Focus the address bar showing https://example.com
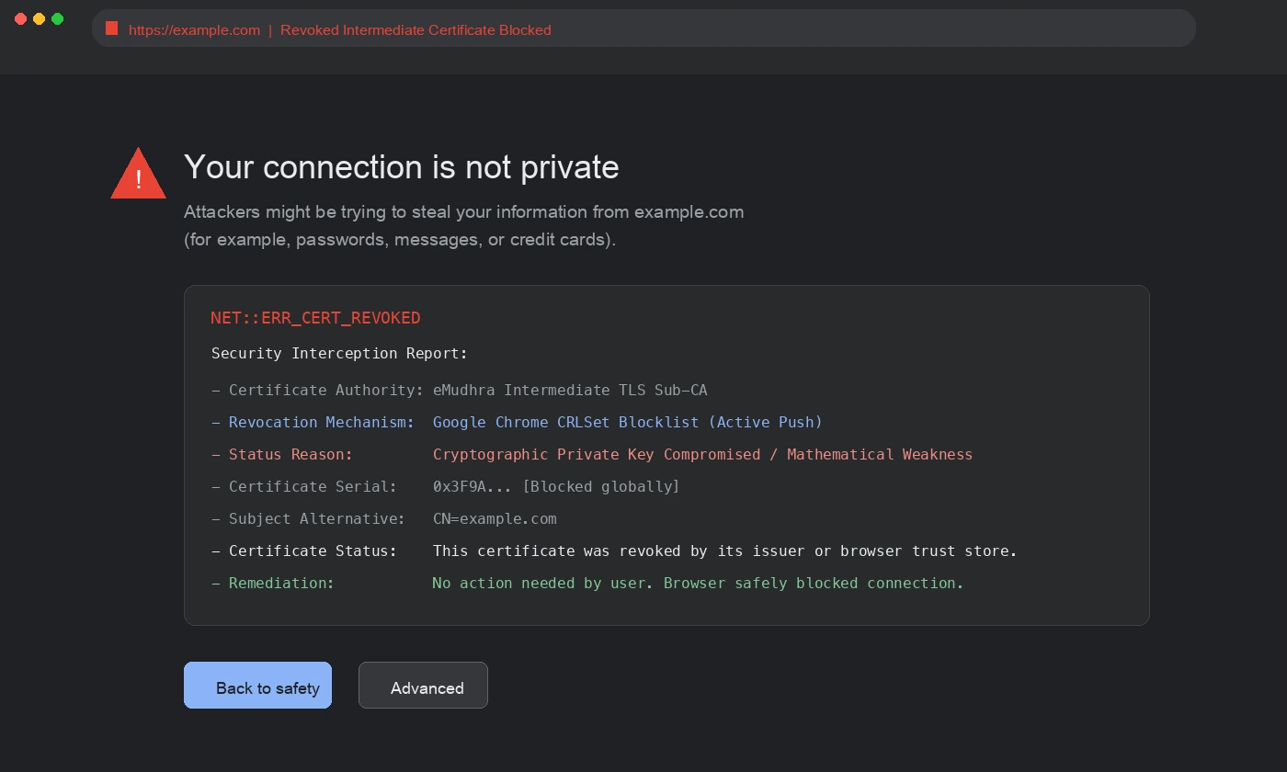Screen dimensions: 1287x772 tap(643, 28)
